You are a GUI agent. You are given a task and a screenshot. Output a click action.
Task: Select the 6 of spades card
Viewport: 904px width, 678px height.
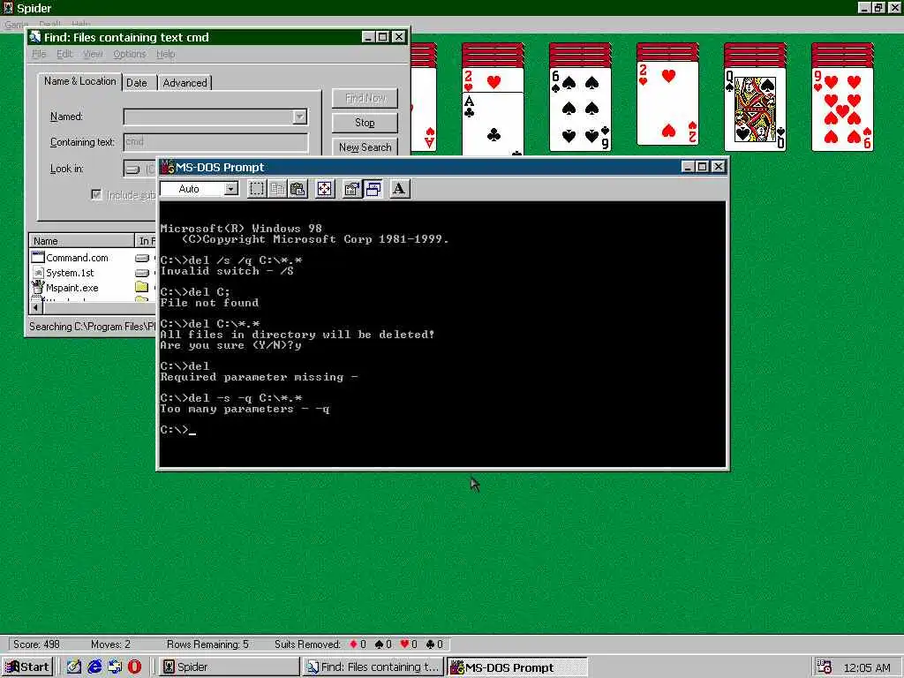pyautogui.click(x=580, y=109)
